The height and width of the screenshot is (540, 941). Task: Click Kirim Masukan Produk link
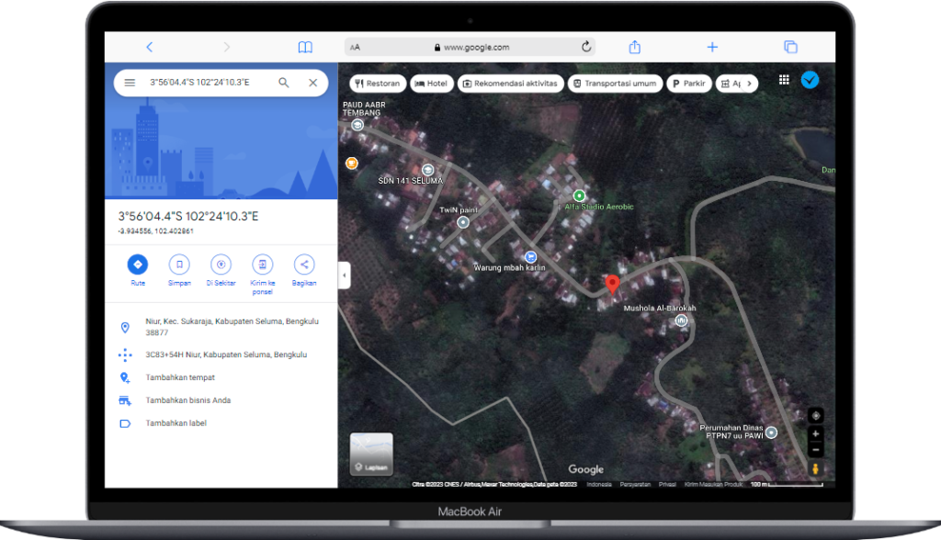point(713,484)
